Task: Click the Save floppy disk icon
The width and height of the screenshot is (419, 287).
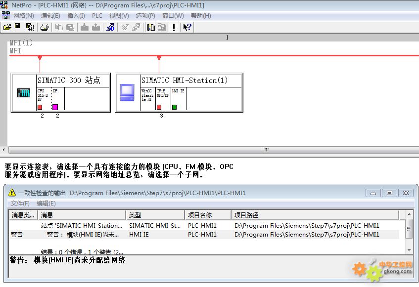Action: click(18, 26)
